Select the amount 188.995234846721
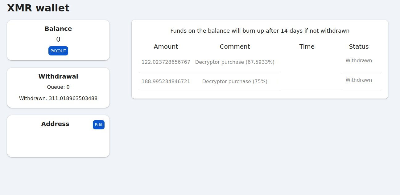The width and height of the screenshot is (400, 195). [166, 81]
